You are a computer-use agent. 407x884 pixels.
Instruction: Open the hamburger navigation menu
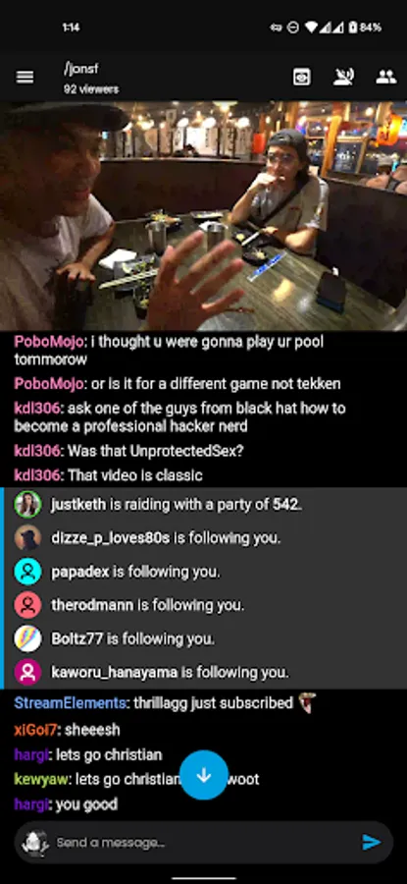[25, 78]
